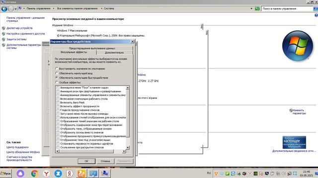Click the orange shield tray icon

point(216,174)
